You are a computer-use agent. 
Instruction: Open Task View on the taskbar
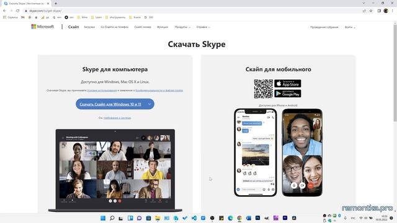pos(121,218)
